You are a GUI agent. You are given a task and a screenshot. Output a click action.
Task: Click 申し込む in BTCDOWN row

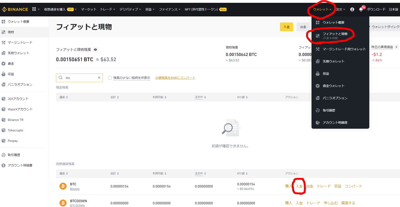coord(331,203)
